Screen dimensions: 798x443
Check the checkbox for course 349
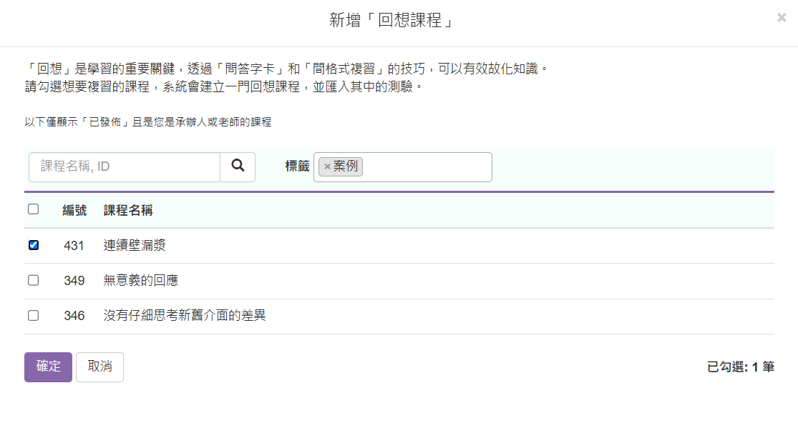pos(33,279)
